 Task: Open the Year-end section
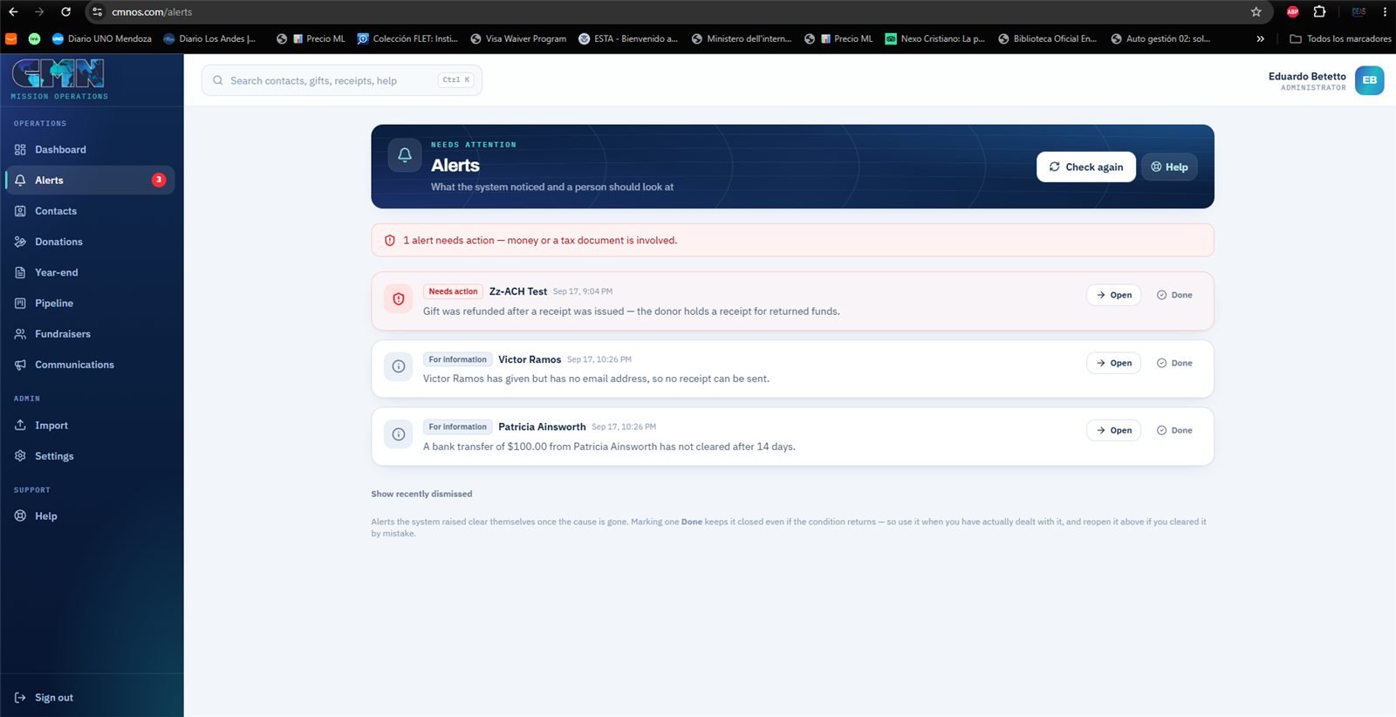point(90,272)
